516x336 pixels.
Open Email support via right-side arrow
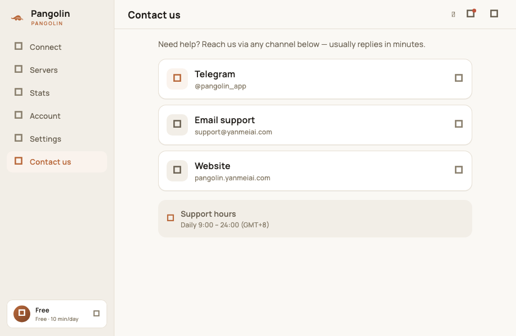point(458,124)
